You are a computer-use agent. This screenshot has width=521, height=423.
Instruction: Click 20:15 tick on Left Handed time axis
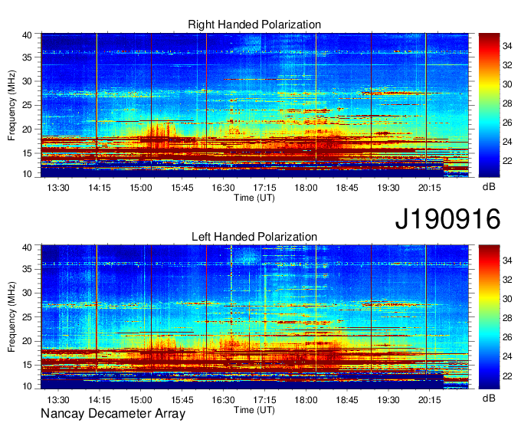click(x=429, y=400)
